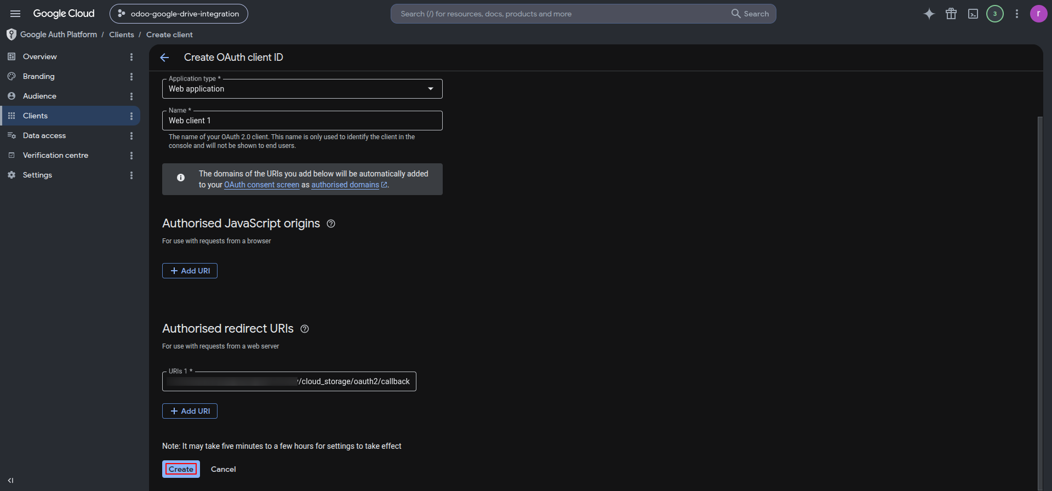Open Overview in the sidebar
This screenshot has width=1052, height=491.
point(39,56)
